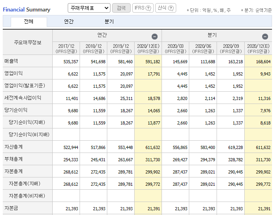274x215 pixels.
Task: Click the 328,782 total liabilities value
Action: pyautogui.click(x=235, y=160)
